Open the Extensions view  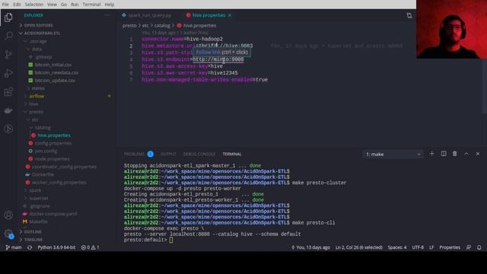click(8, 92)
